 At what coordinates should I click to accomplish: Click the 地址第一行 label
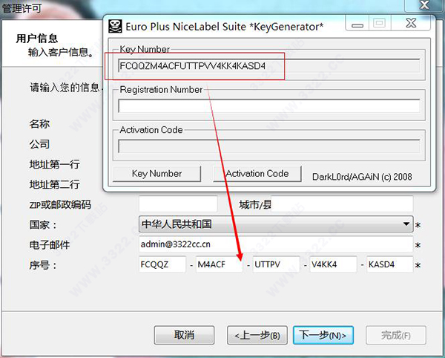click(54, 164)
